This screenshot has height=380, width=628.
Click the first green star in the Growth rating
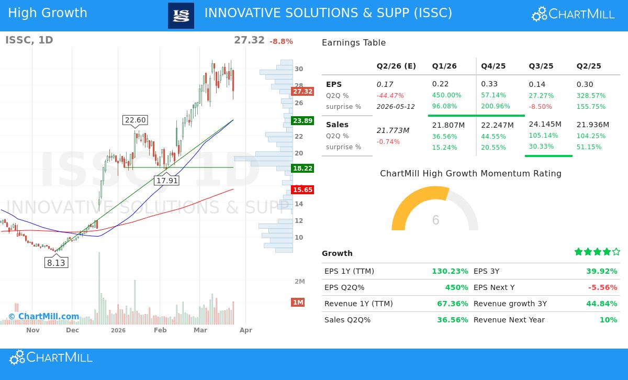[x=579, y=252]
